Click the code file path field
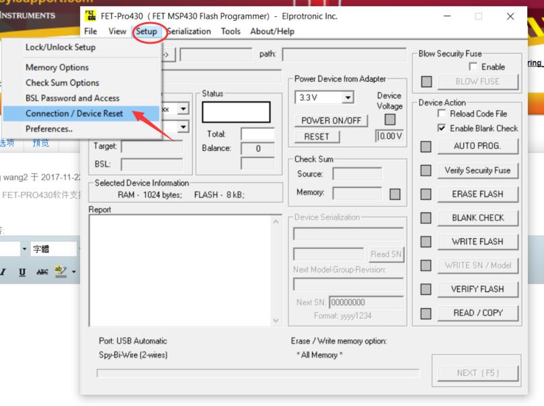Screen dimensions: 544x406 click(x=344, y=54)
